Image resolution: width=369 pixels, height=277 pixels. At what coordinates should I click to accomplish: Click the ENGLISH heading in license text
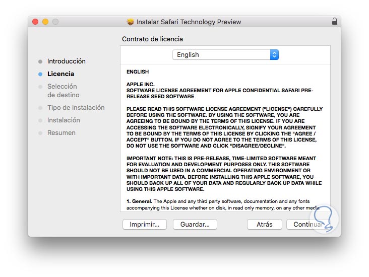pos(138,72)
